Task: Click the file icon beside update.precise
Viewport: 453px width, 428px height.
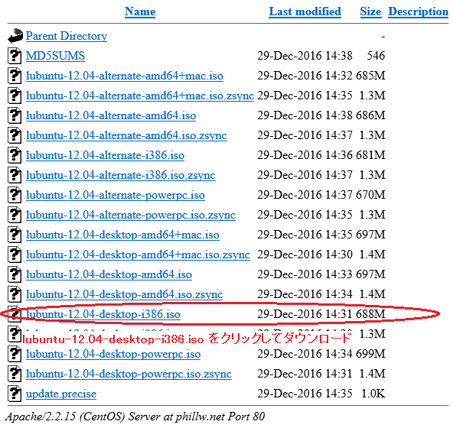Action: pyautogui.click(x=15, y=394)
